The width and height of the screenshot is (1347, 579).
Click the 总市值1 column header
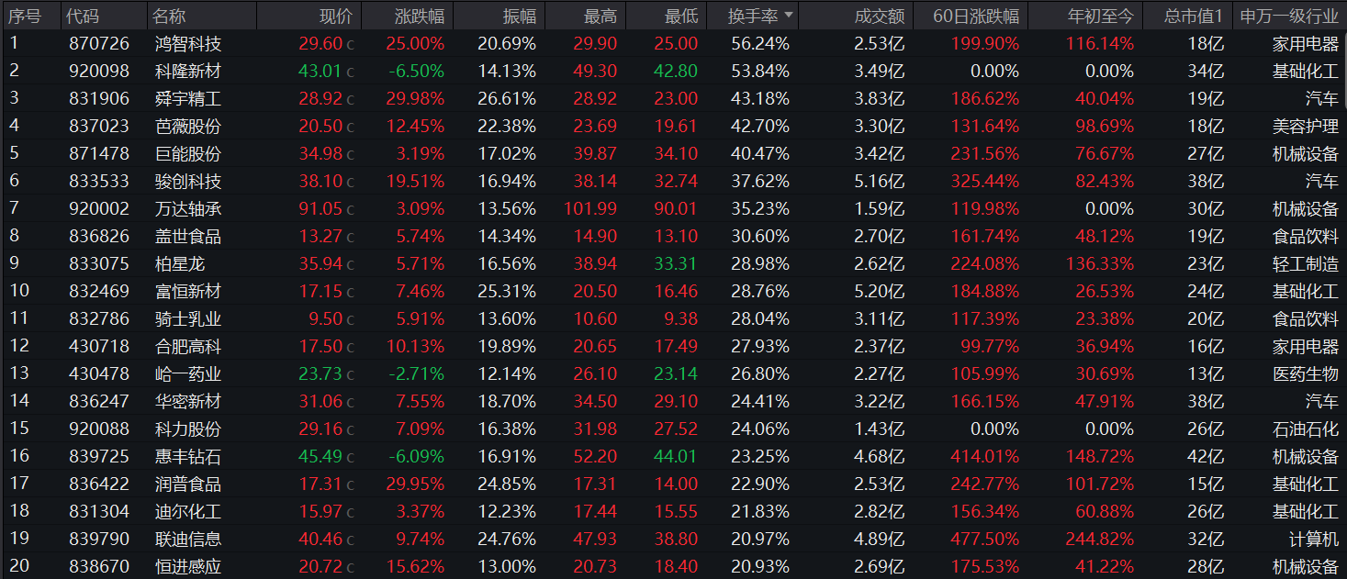1193,16
